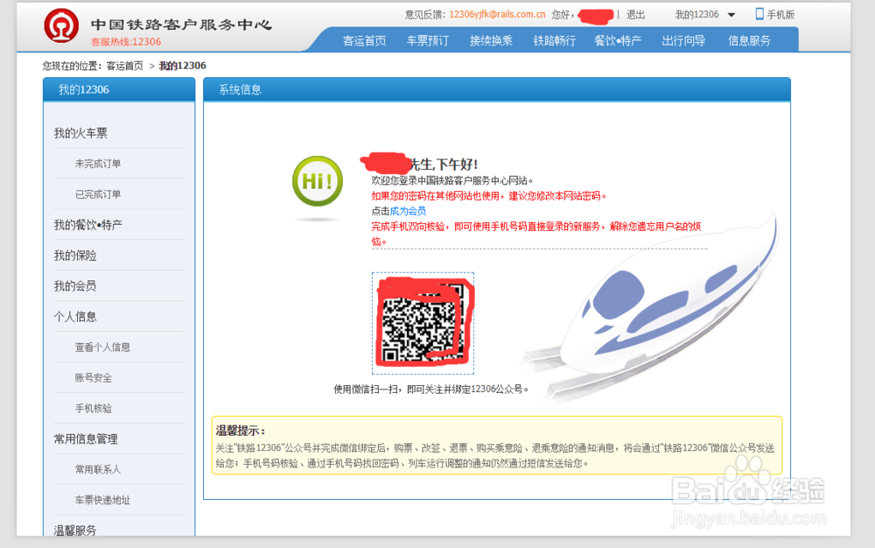Select 我的保险 in the sidebar
Viewport: 875px width, 548px height.
pyautogui.click(x=74, y=256)
